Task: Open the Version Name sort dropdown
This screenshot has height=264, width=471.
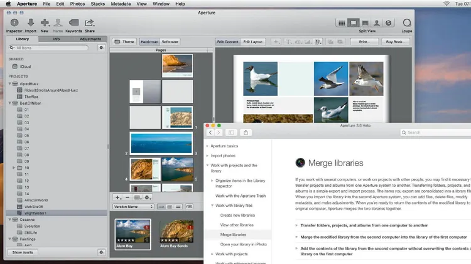Action: point(133,206)
